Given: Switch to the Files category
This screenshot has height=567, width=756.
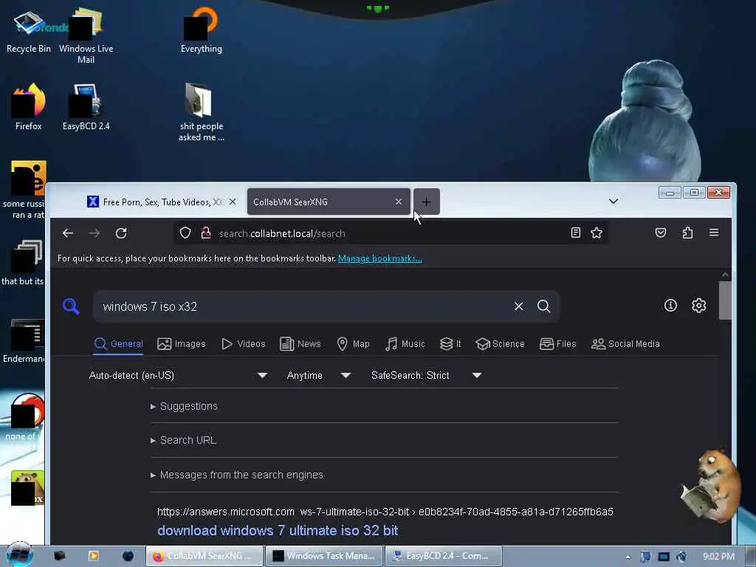Looking at the screenshot, I should pyautogui.click(x=558, y=344).
